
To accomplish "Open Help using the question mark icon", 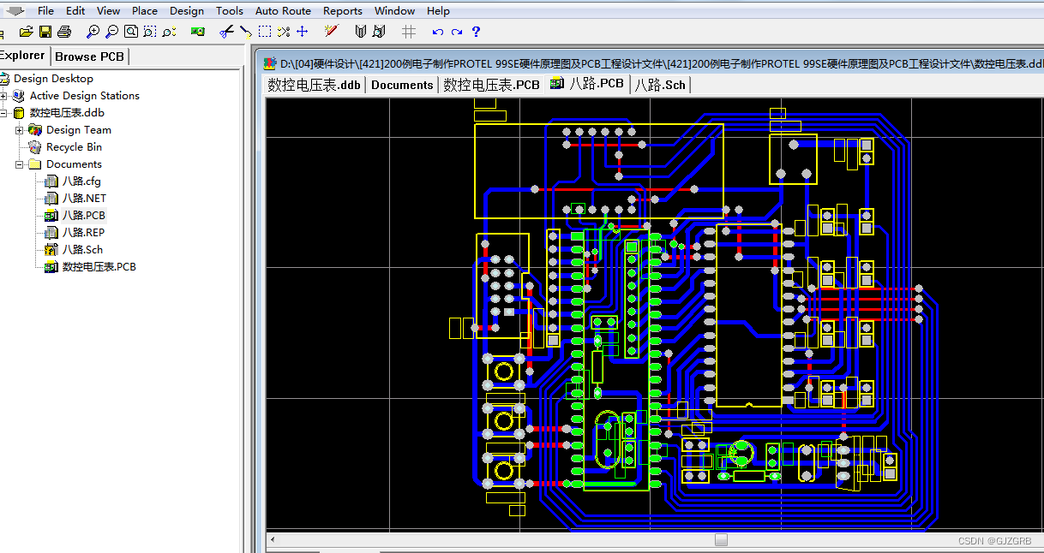I will 476,31.
